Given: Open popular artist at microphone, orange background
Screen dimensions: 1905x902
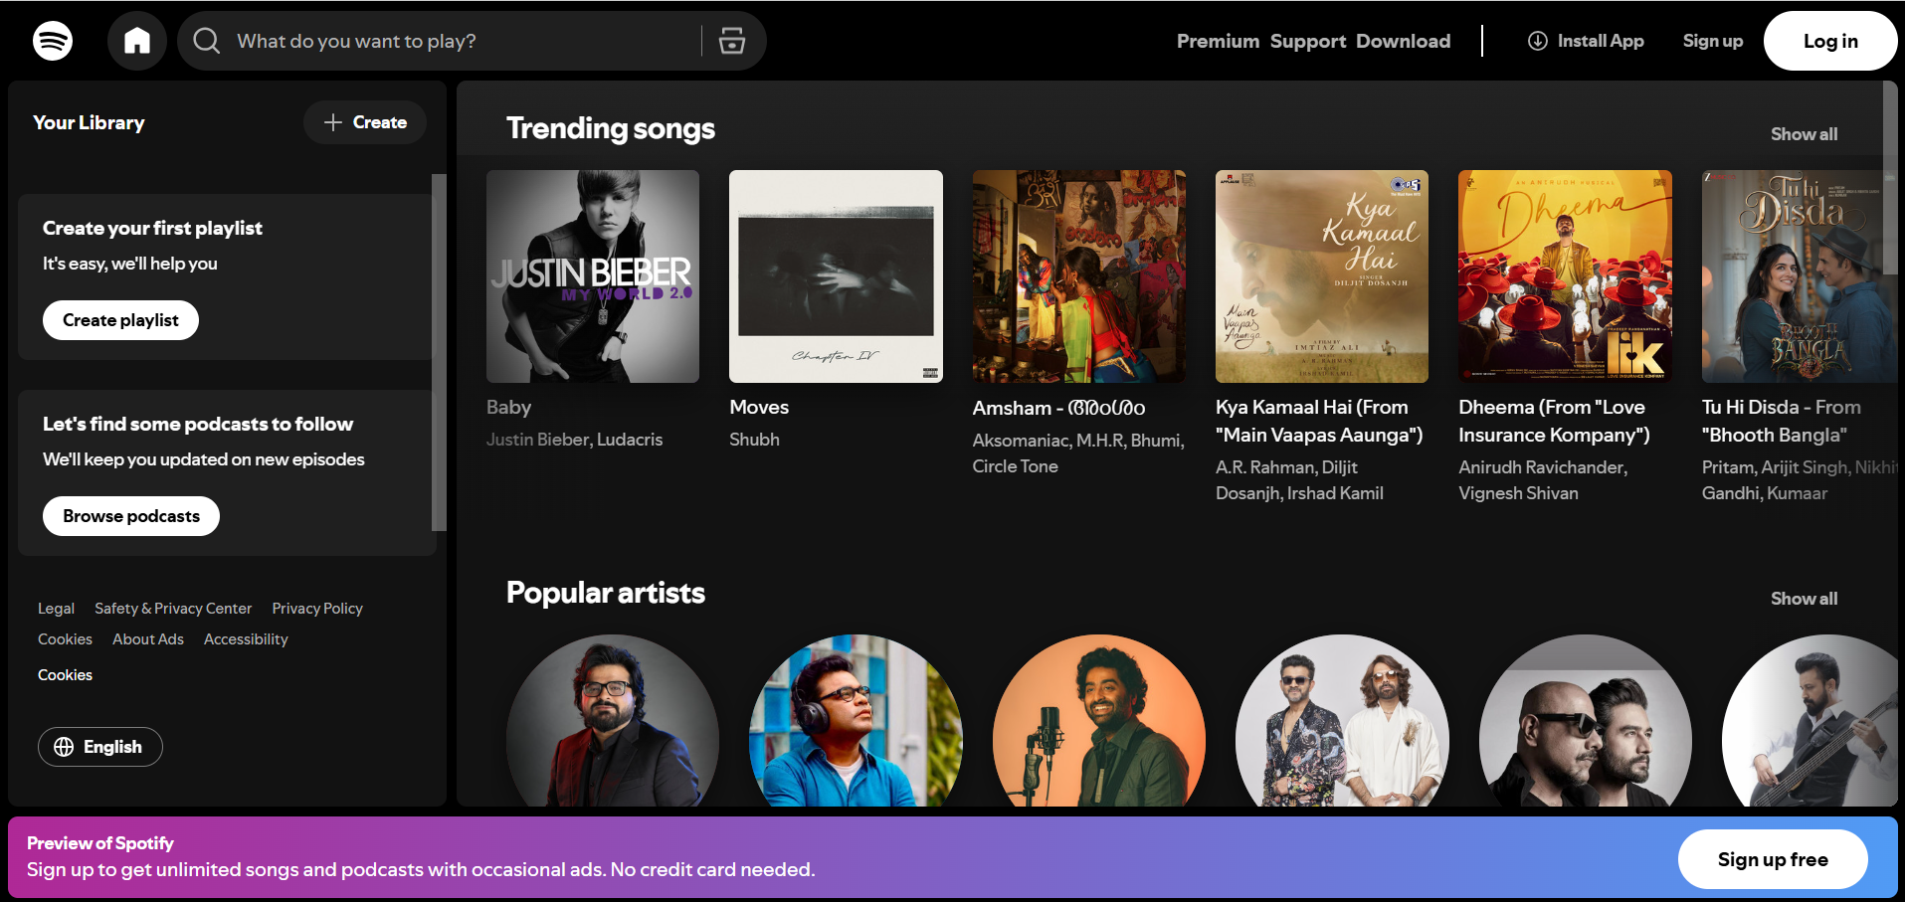Looking at the screenshot, I should point(1099,721).
